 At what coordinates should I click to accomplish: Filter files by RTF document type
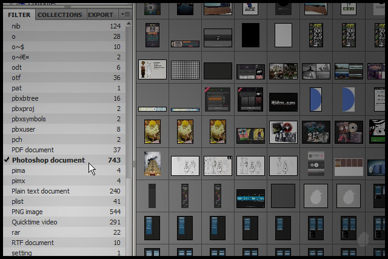click(x=33, y=243)
